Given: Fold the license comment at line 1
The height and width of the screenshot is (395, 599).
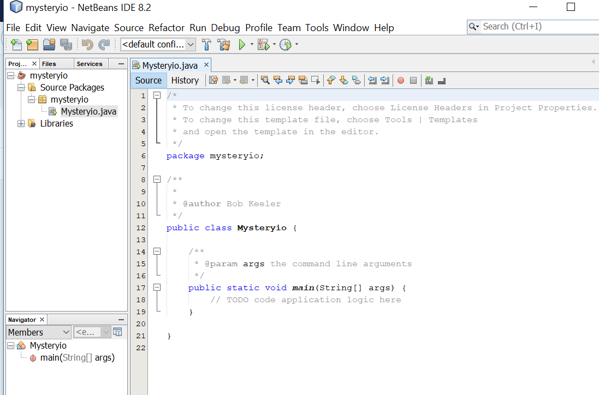Looking at the screenshot, I should [x=157, y=95].
